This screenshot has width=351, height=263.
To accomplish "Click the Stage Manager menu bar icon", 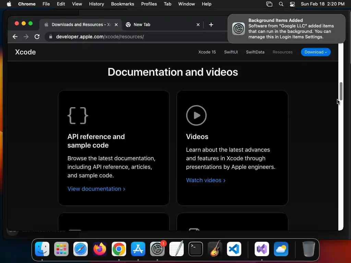I will pos(269,4).
